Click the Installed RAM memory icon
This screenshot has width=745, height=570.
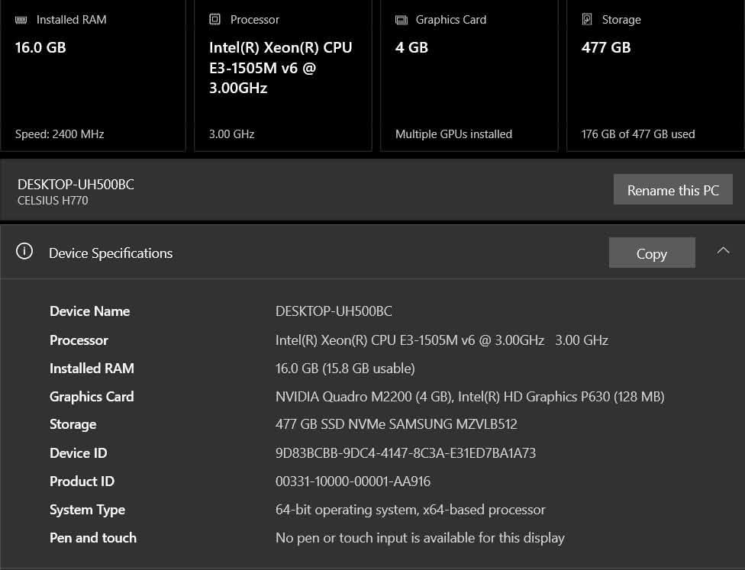(x=21, y=20)
